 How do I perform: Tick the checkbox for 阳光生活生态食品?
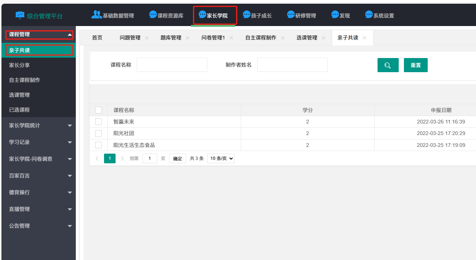pos(98,145)
